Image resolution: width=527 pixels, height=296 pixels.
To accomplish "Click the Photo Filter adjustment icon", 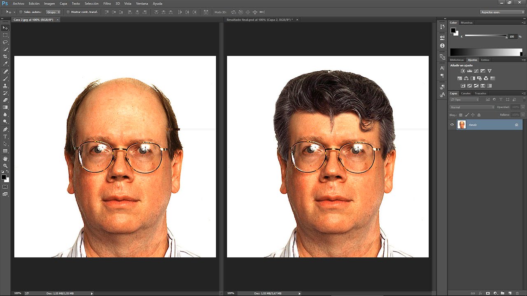I will coord(479,78).
